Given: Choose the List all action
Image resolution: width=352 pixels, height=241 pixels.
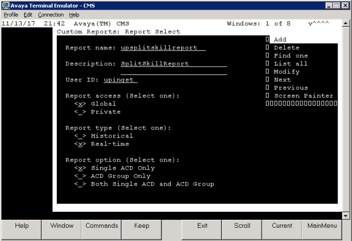Looking at the screenshot, I should click(x=291, y=64).
